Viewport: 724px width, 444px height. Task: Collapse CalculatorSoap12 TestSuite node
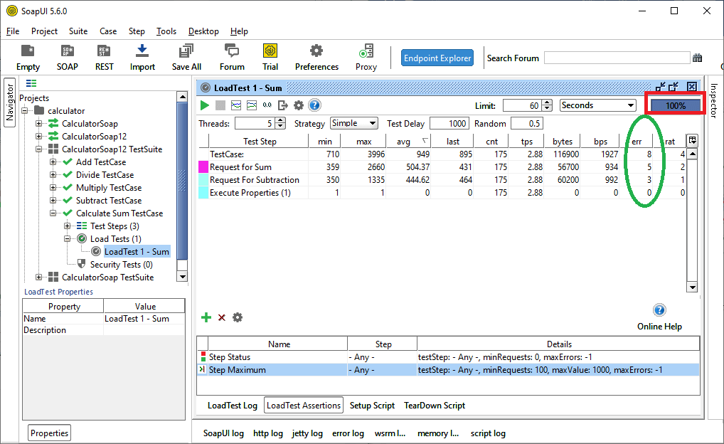39,149
